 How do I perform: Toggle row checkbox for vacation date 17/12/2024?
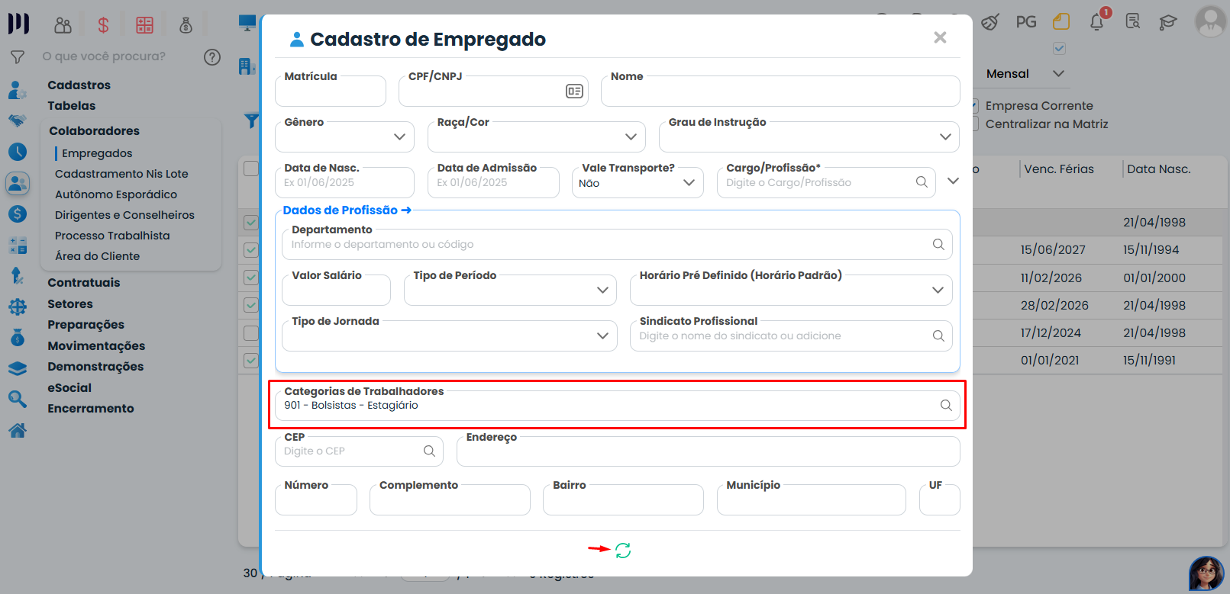251,332
